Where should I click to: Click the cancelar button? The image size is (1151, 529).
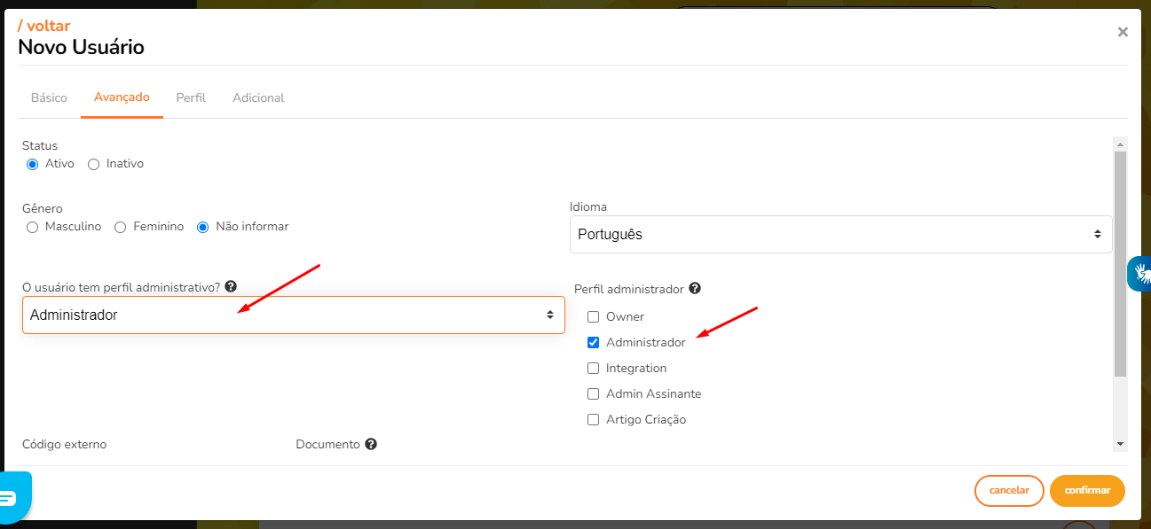point(1009,491)
